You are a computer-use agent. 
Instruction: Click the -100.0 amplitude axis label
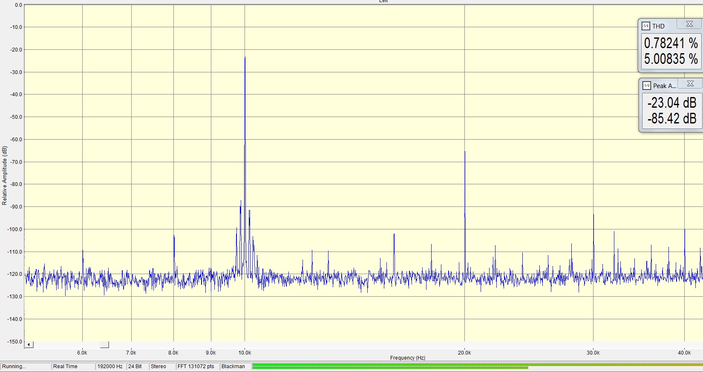(15, 229)
